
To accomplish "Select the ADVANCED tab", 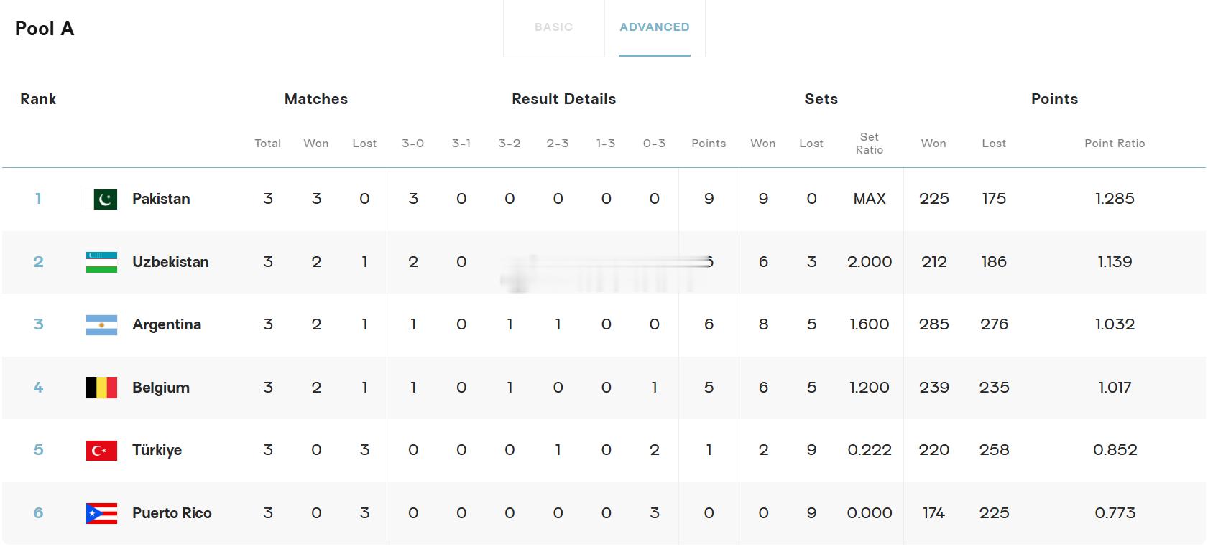I will click(655, 27).
